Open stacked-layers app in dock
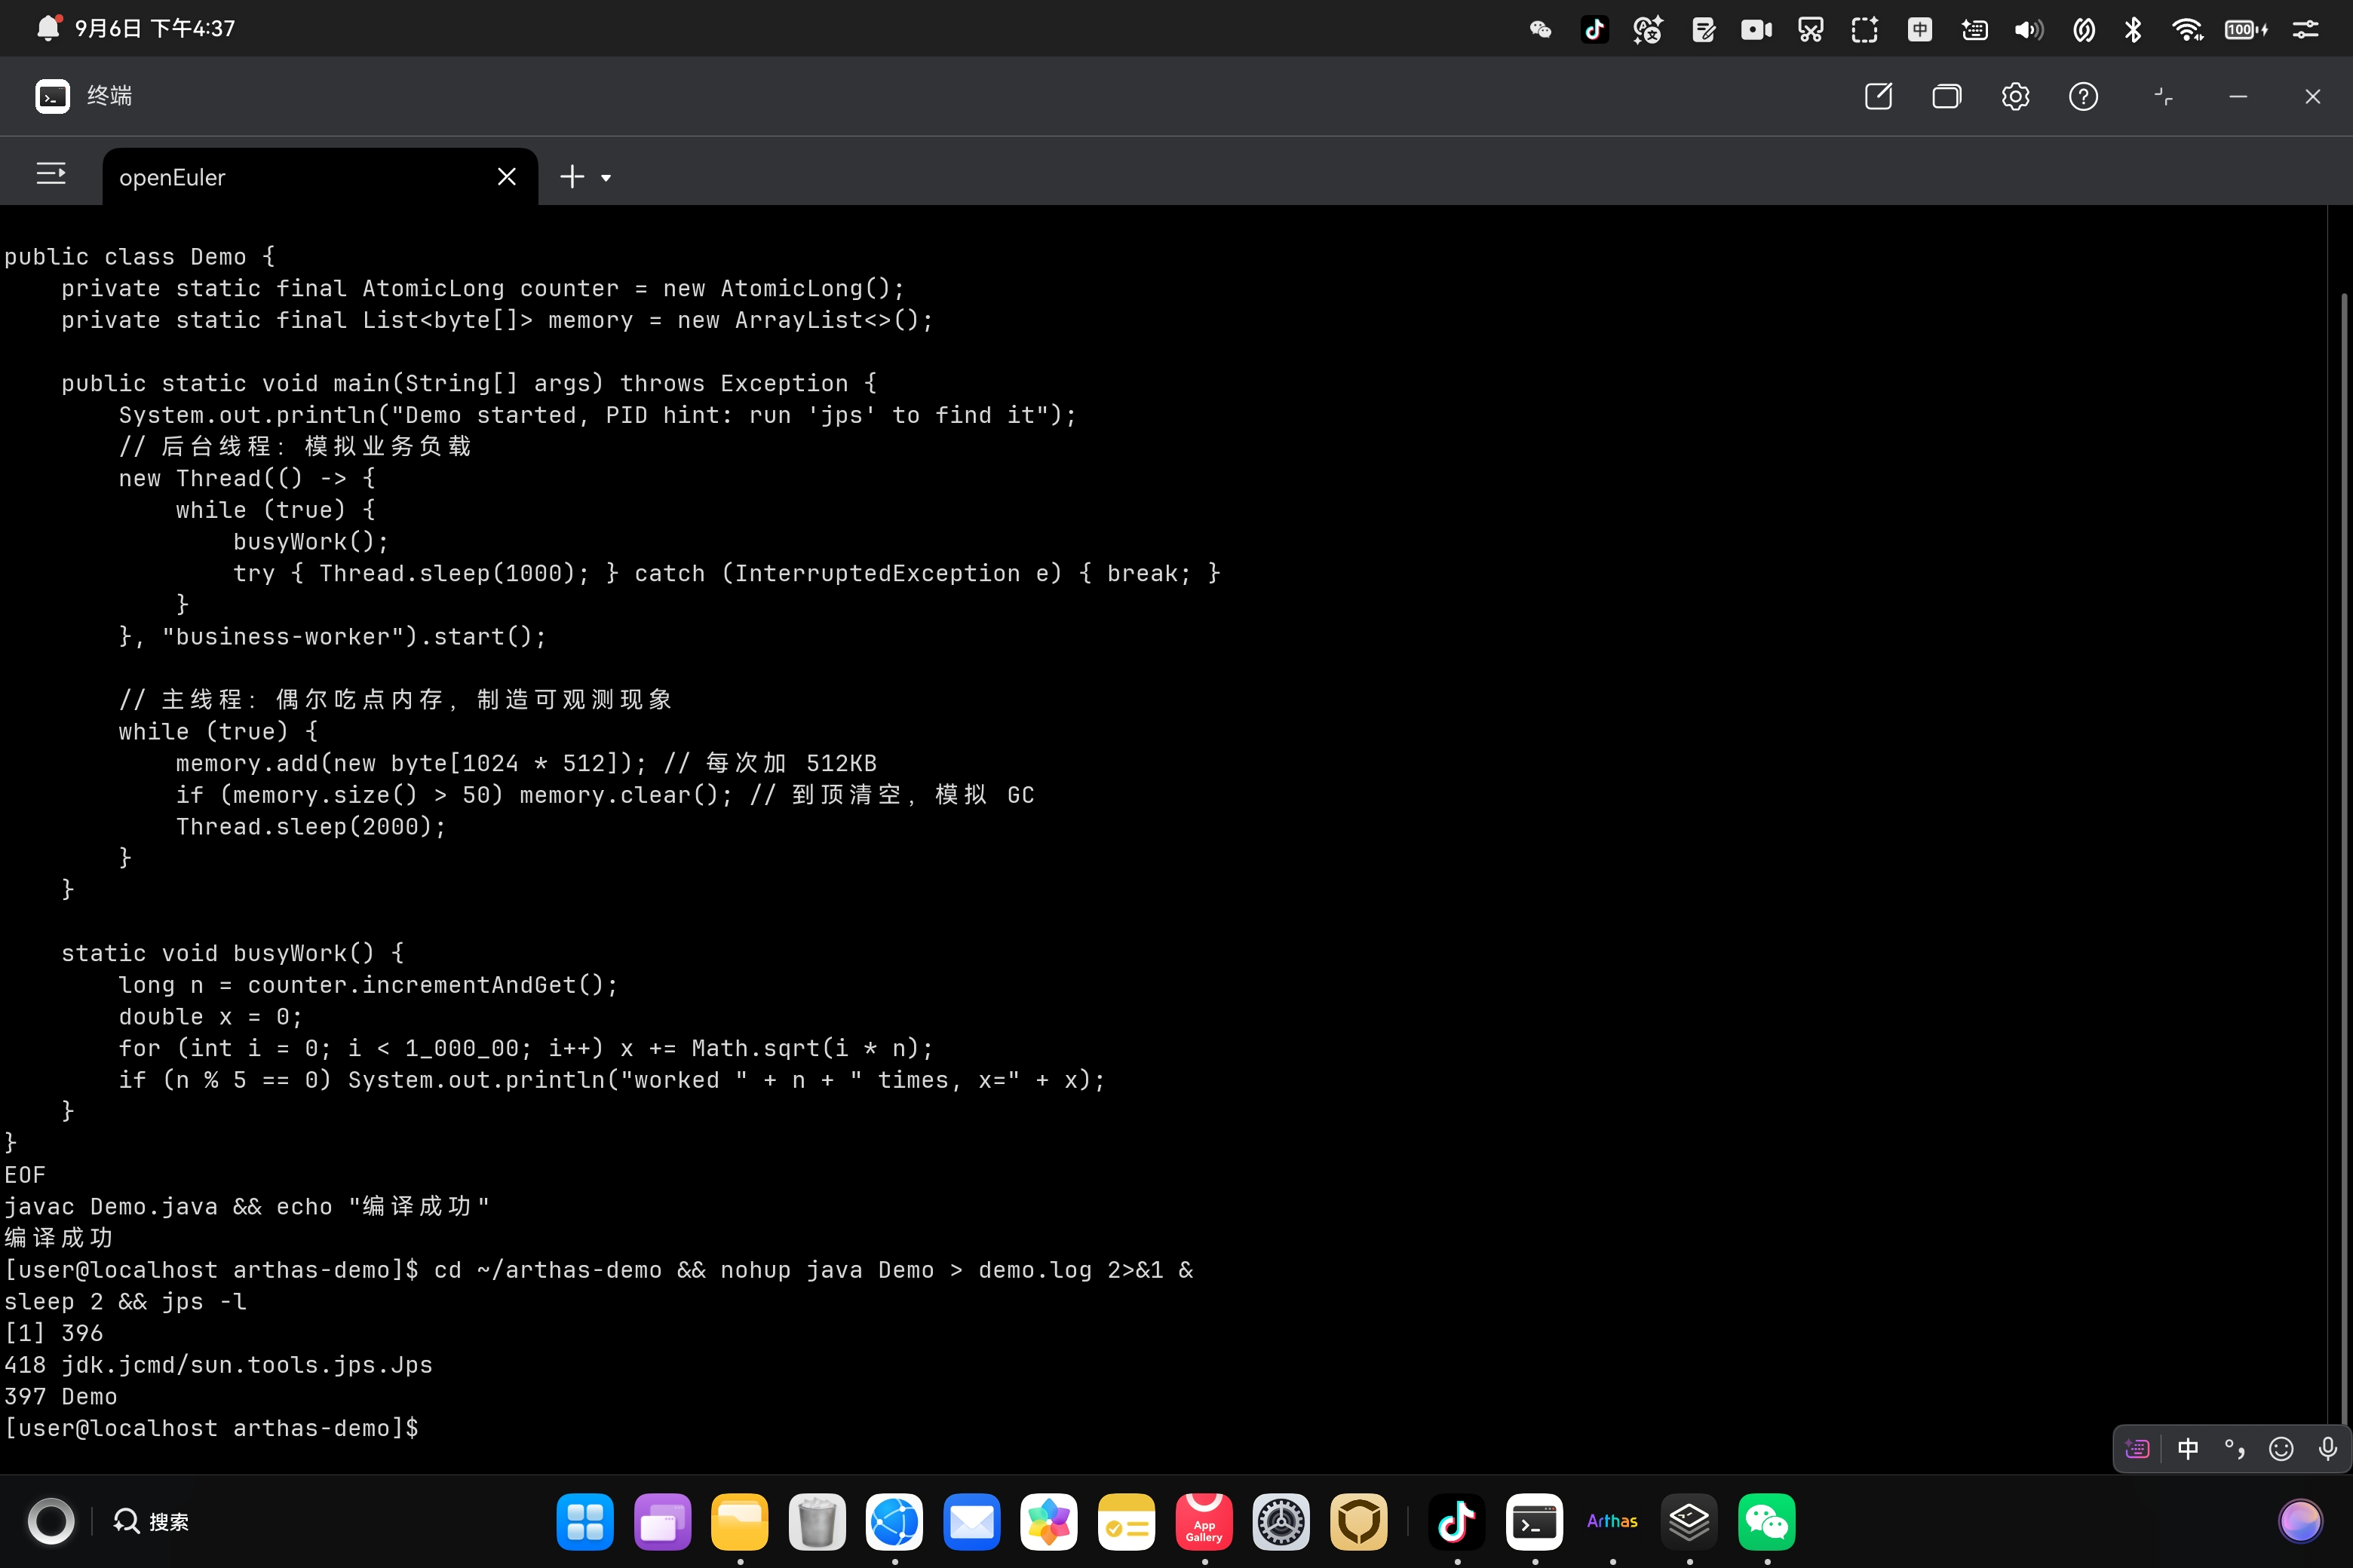 tap(1690, 1521)
